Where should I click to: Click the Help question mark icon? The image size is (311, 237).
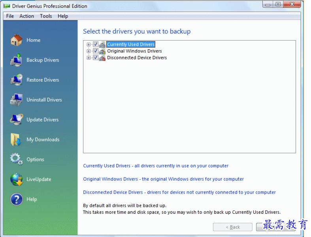pos(16,199)
